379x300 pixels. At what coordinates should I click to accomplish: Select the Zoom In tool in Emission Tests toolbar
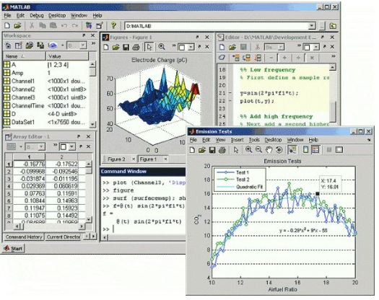point(248,150)
